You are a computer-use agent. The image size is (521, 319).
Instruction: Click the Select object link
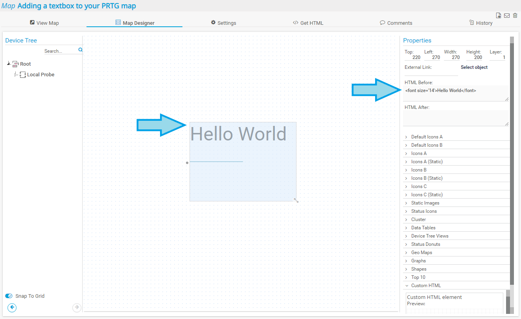tap(474, 67)
